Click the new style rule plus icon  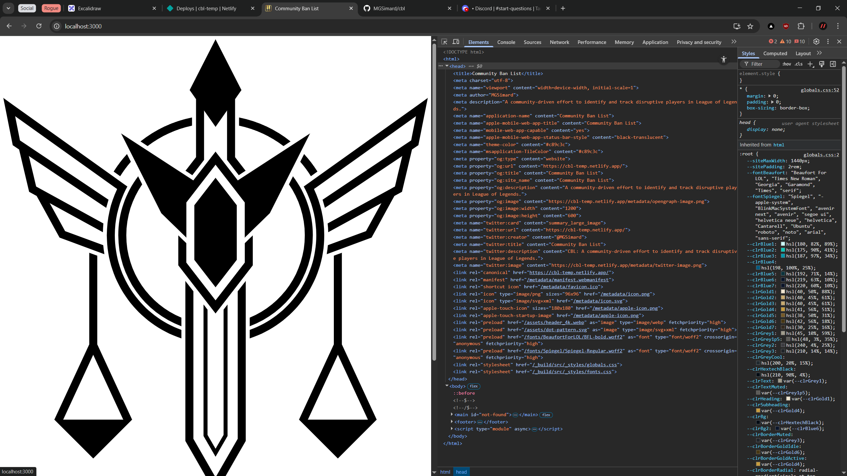(810, 64)
